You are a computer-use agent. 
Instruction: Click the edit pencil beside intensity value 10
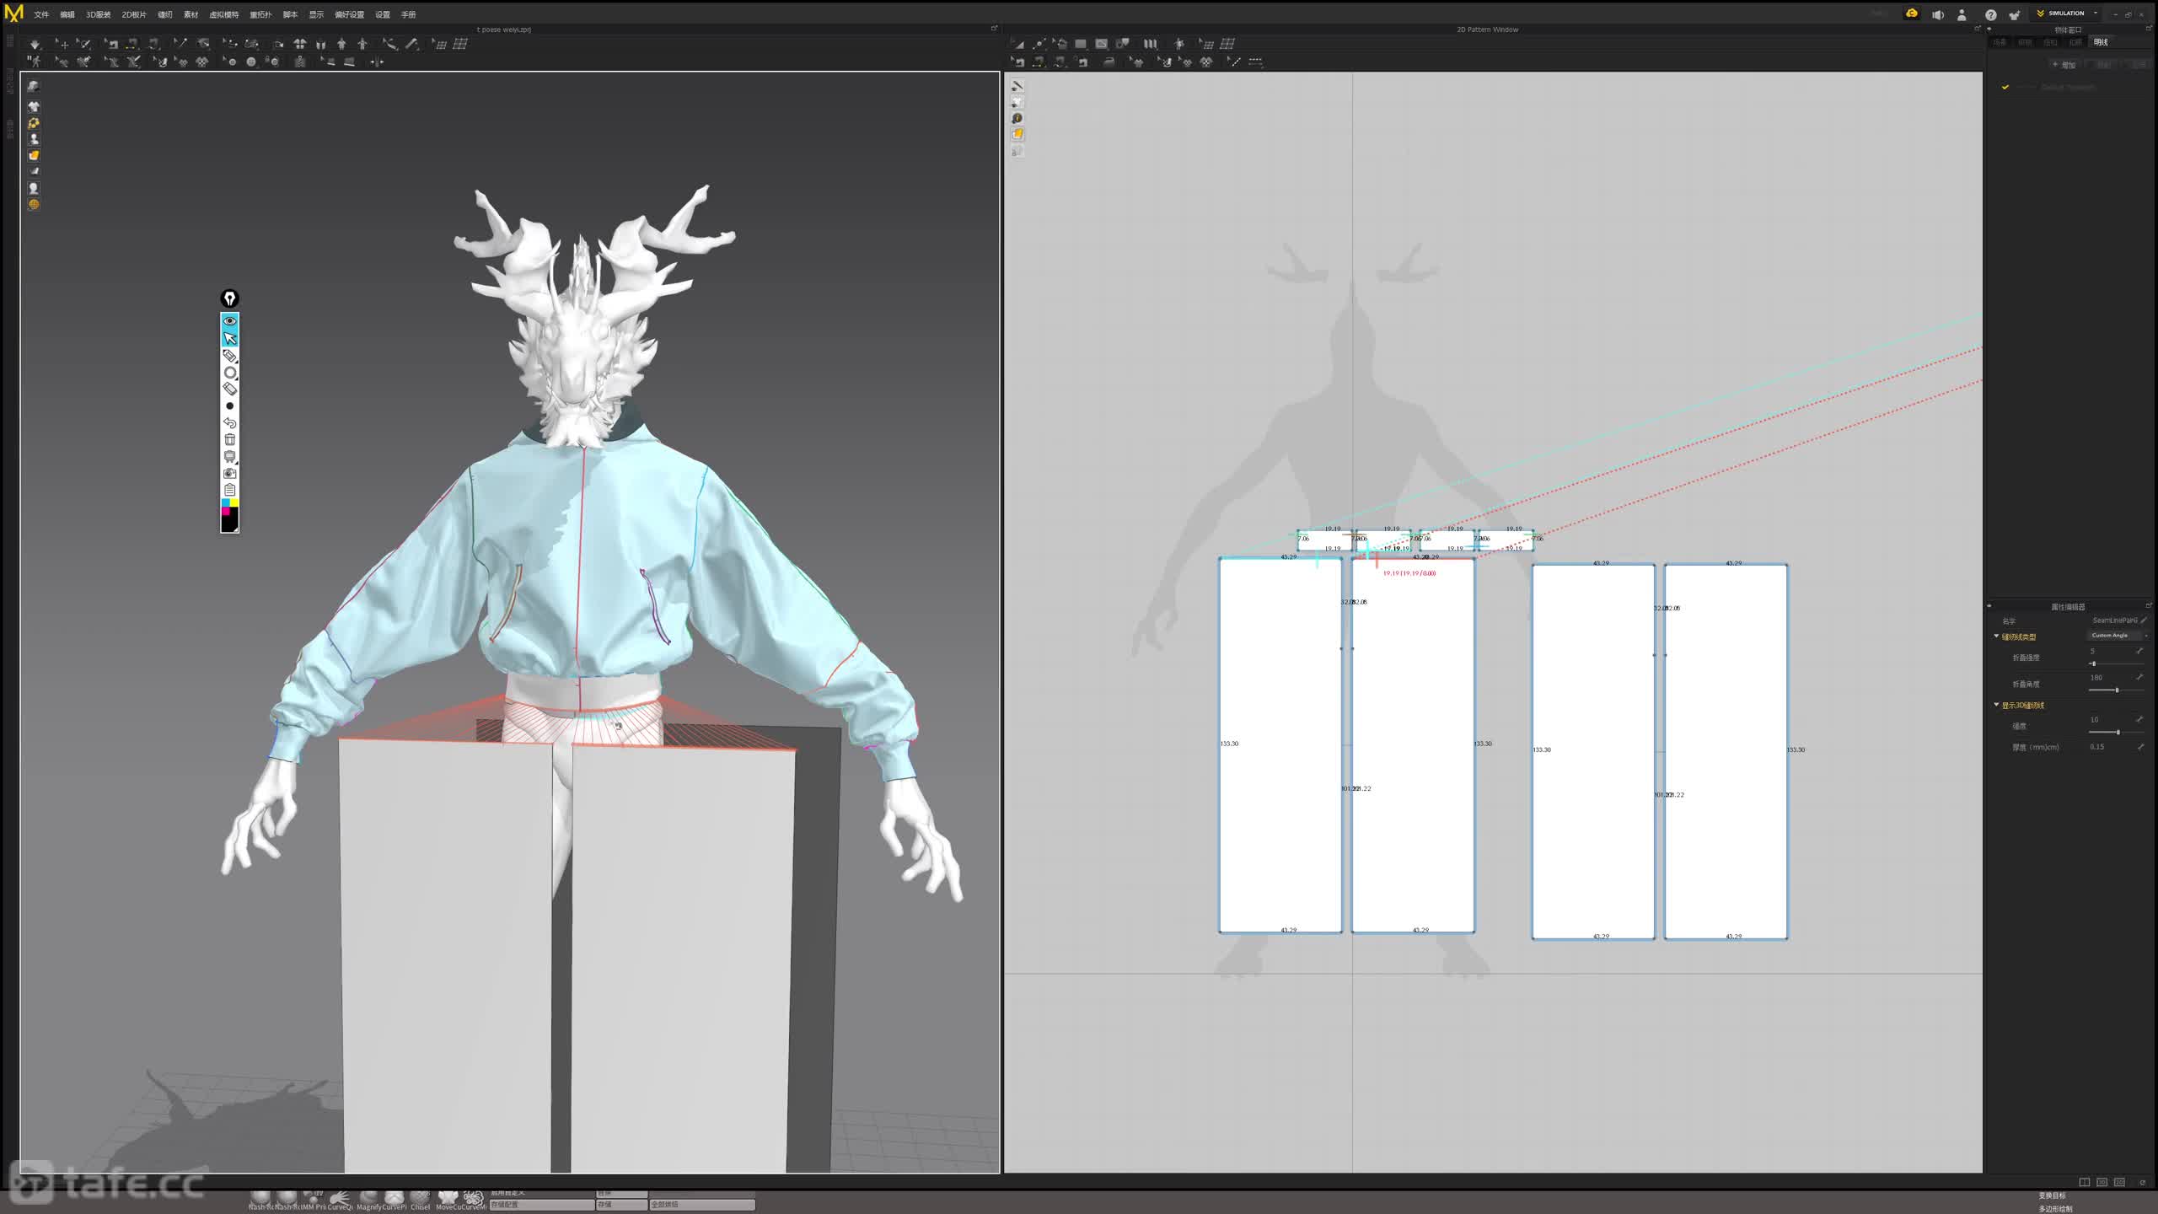2139,719
